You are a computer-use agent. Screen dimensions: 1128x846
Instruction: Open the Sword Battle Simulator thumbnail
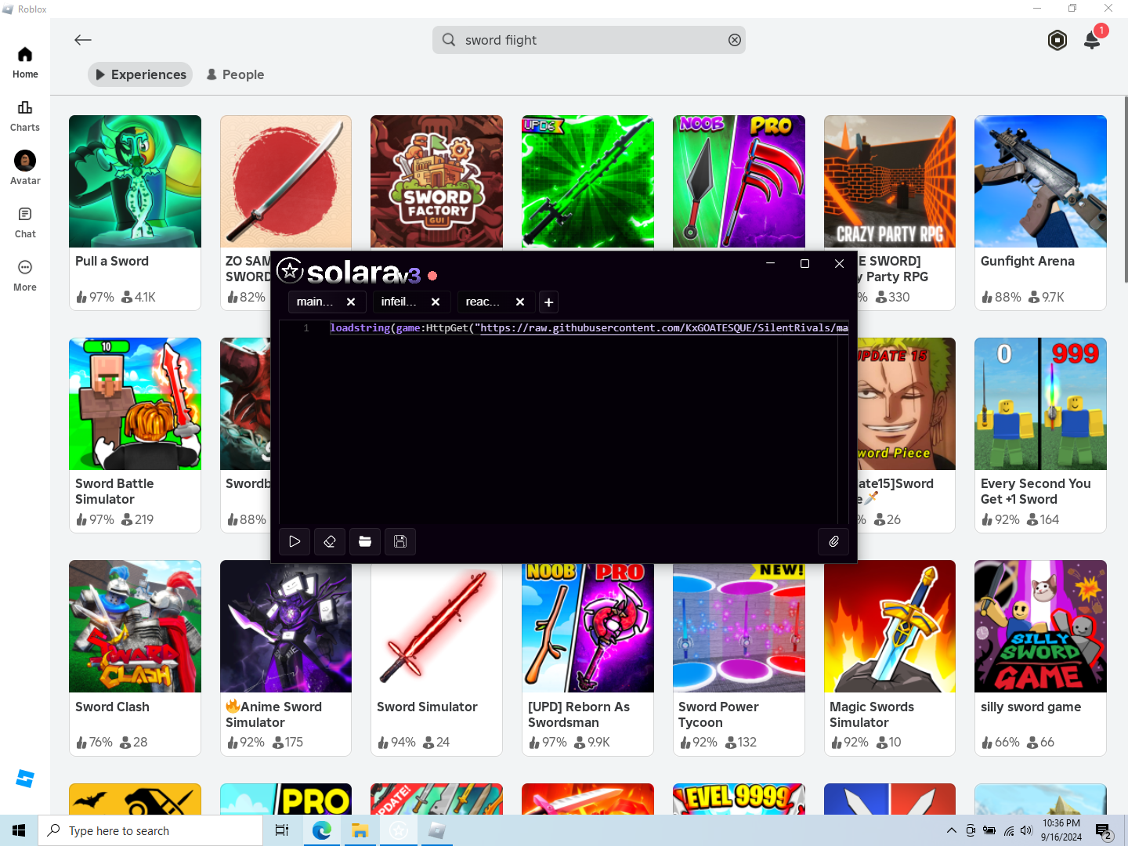(135, 403)
